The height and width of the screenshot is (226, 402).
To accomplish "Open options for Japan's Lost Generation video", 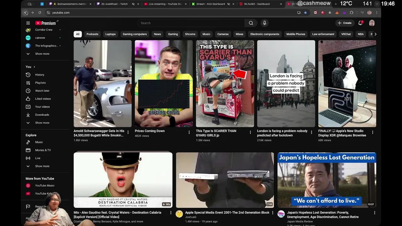I will (374, 213).
